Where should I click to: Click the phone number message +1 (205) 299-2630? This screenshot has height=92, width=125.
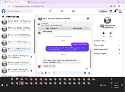49,66
